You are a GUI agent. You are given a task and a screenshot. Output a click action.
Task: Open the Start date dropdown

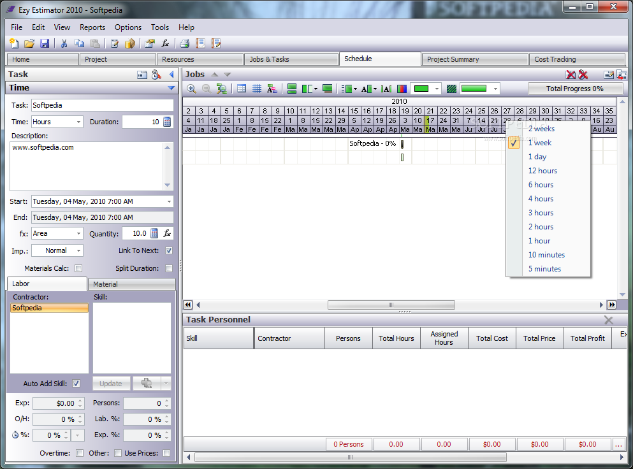[169, 201]
